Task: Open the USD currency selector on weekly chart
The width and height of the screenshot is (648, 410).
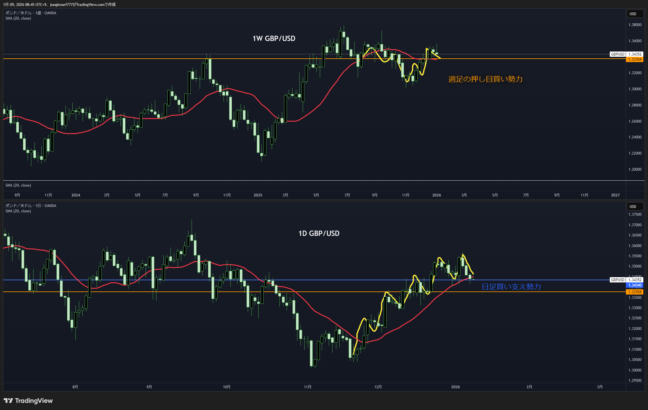Action: (633, 14)
